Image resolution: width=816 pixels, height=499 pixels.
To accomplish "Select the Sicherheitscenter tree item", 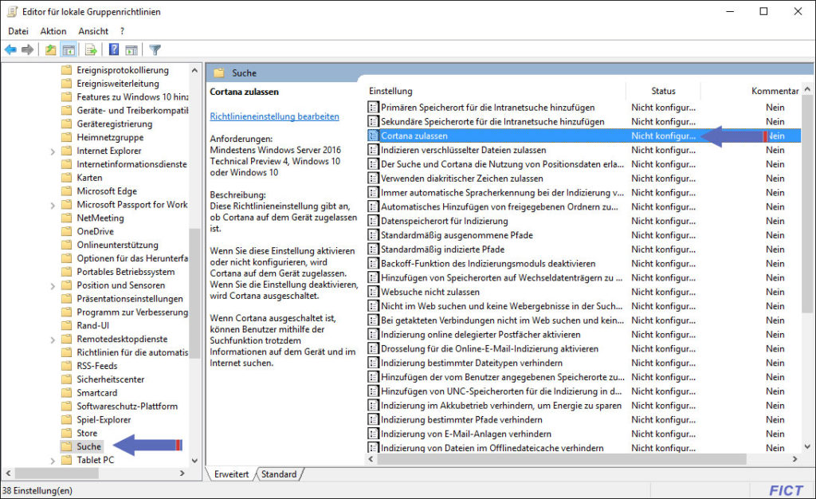I will click(x=110, y=379).
